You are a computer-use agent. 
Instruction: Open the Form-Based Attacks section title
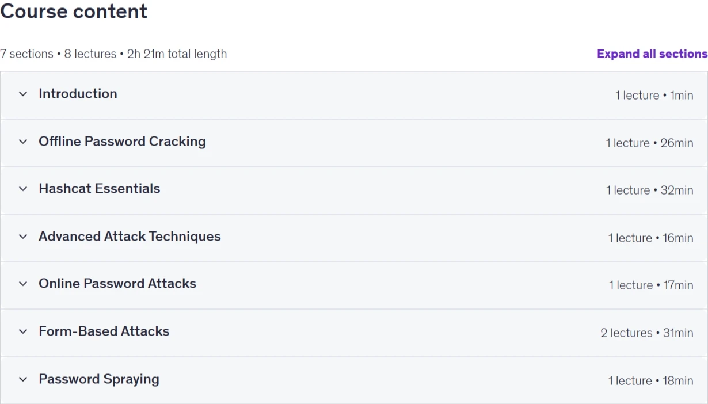pos(104,331)
